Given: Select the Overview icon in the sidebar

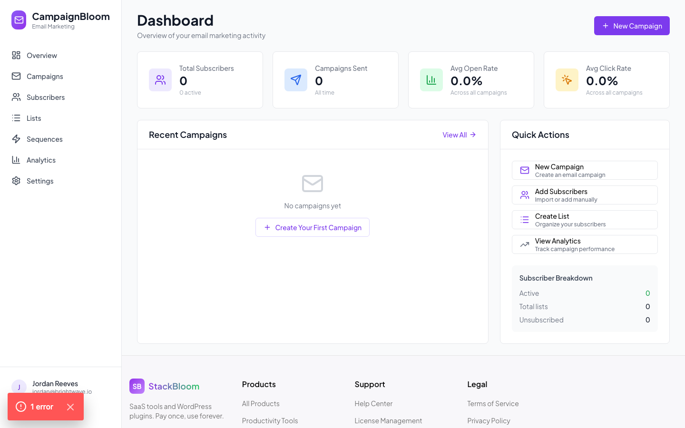Looking at the screenshot, I should click(16, 55).
